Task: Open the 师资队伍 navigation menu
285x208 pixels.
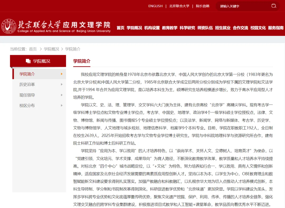Action: click(x=205, y=28)
